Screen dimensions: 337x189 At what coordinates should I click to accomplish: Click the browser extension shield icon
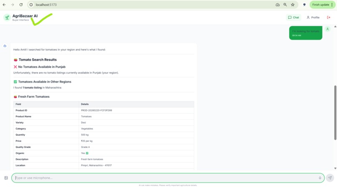pyautogui.click(x=304, y=5)
